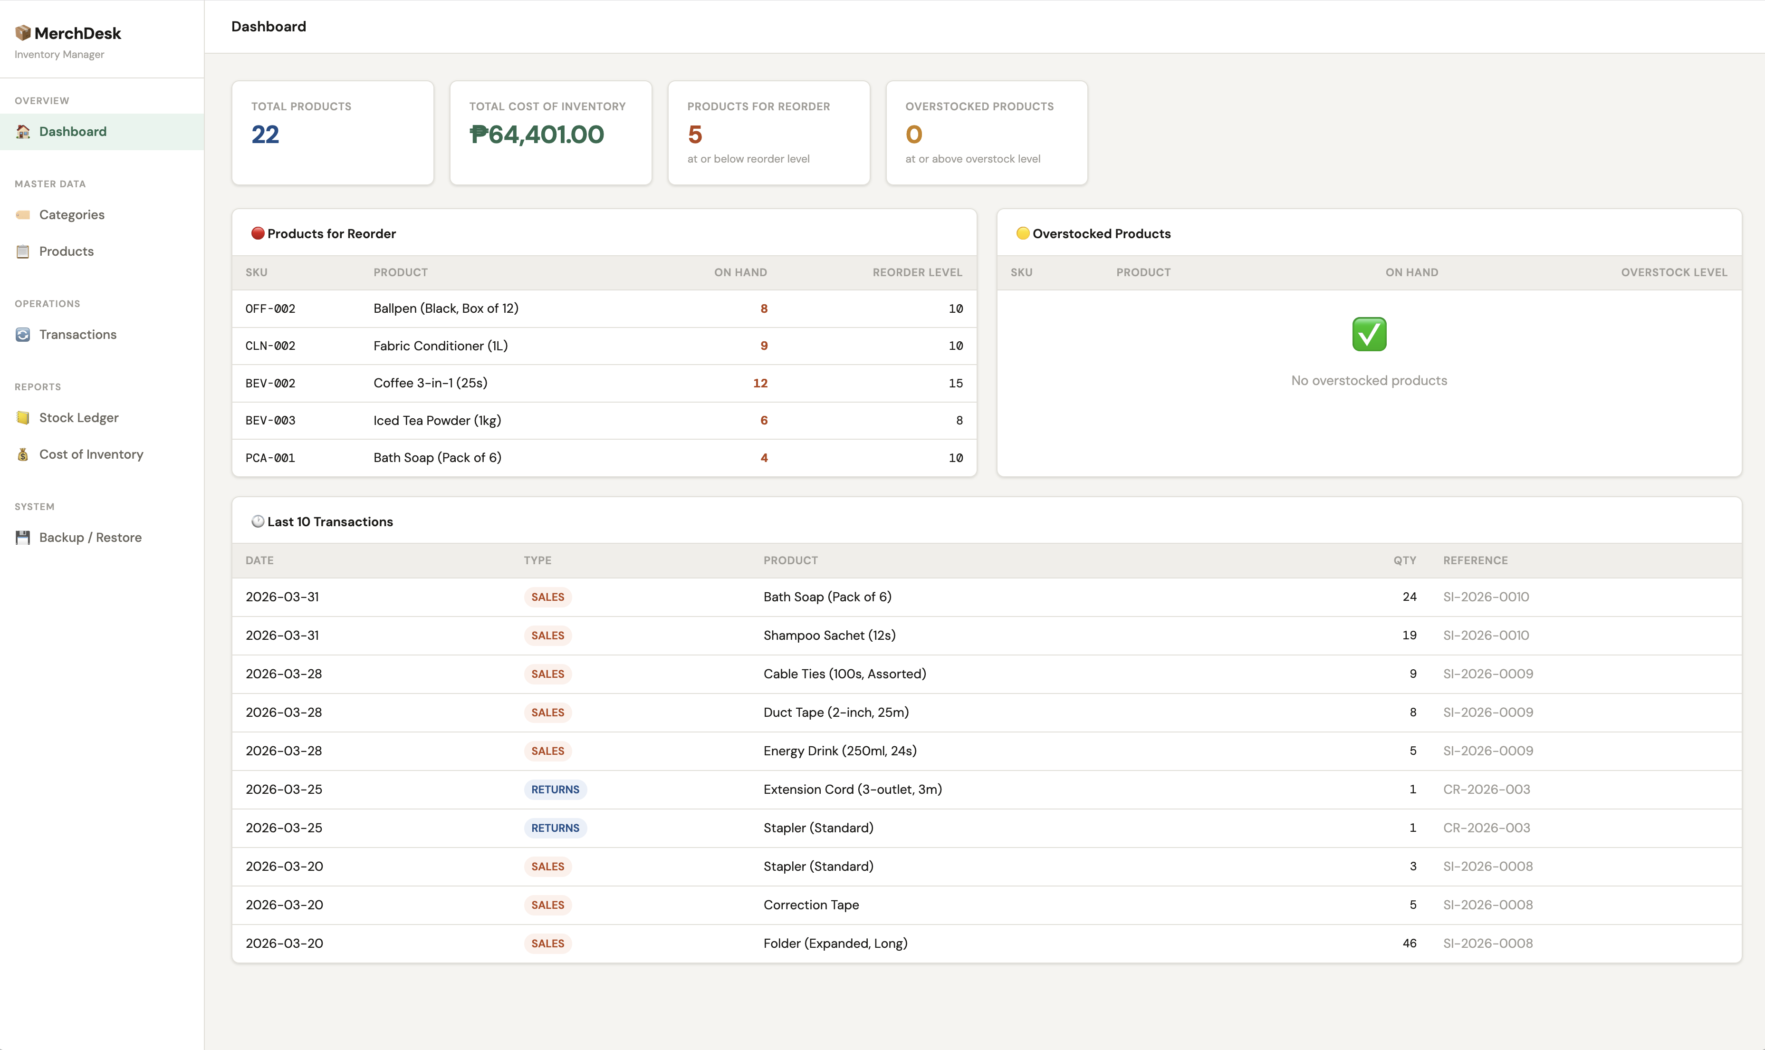Image resolution: width=1765 pixels, height=1050 pixels.
Task: Click the SALES badge for Bath Soap
Action: [547, 597]
